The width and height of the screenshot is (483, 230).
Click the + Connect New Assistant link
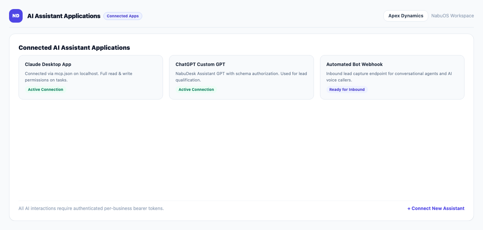436,209
